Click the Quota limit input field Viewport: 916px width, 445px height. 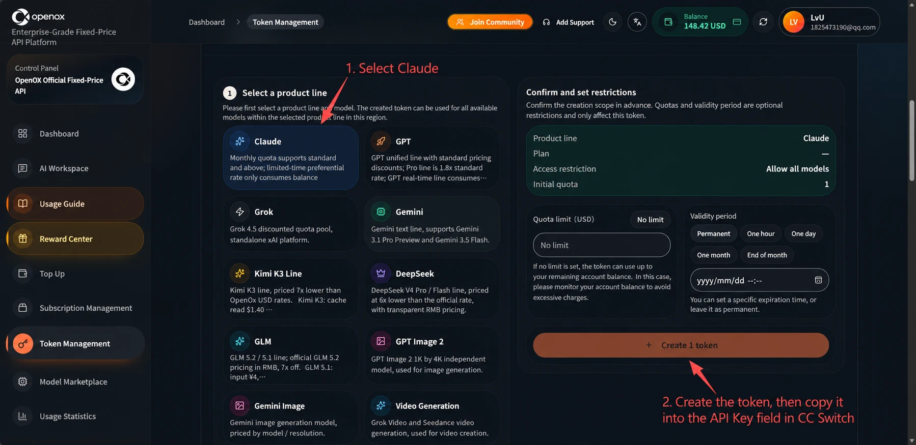tap(602, 245)
